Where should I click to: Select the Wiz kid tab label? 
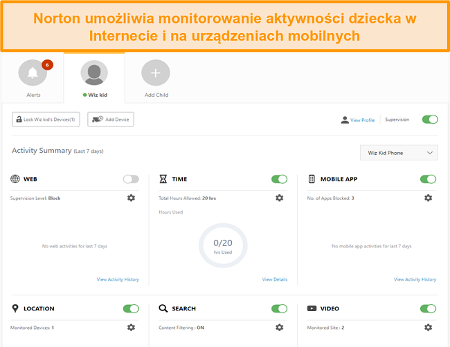(98, 95)
